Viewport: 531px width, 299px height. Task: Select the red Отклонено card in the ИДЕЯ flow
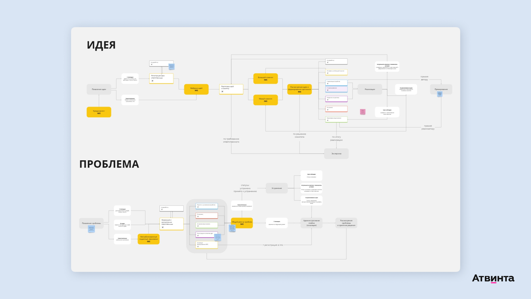click(336, 109)
